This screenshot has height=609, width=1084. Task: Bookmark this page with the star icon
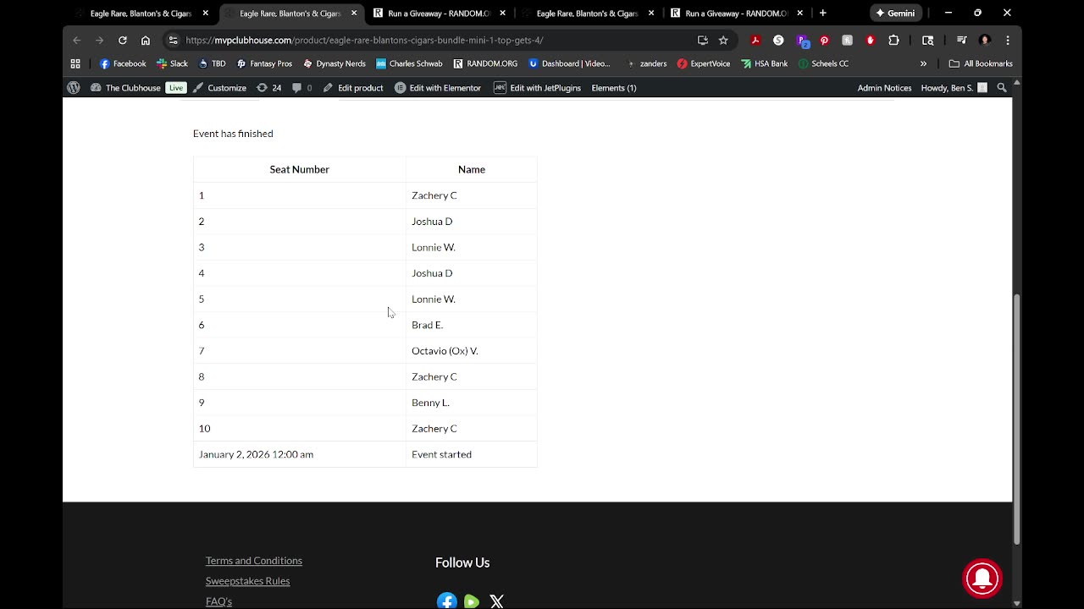click(723, 40)
